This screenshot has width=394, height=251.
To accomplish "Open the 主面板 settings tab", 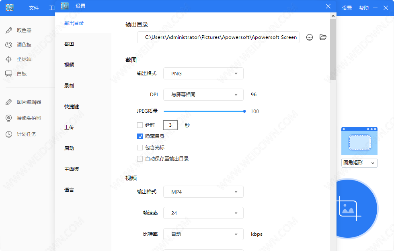I will (72, 169).
